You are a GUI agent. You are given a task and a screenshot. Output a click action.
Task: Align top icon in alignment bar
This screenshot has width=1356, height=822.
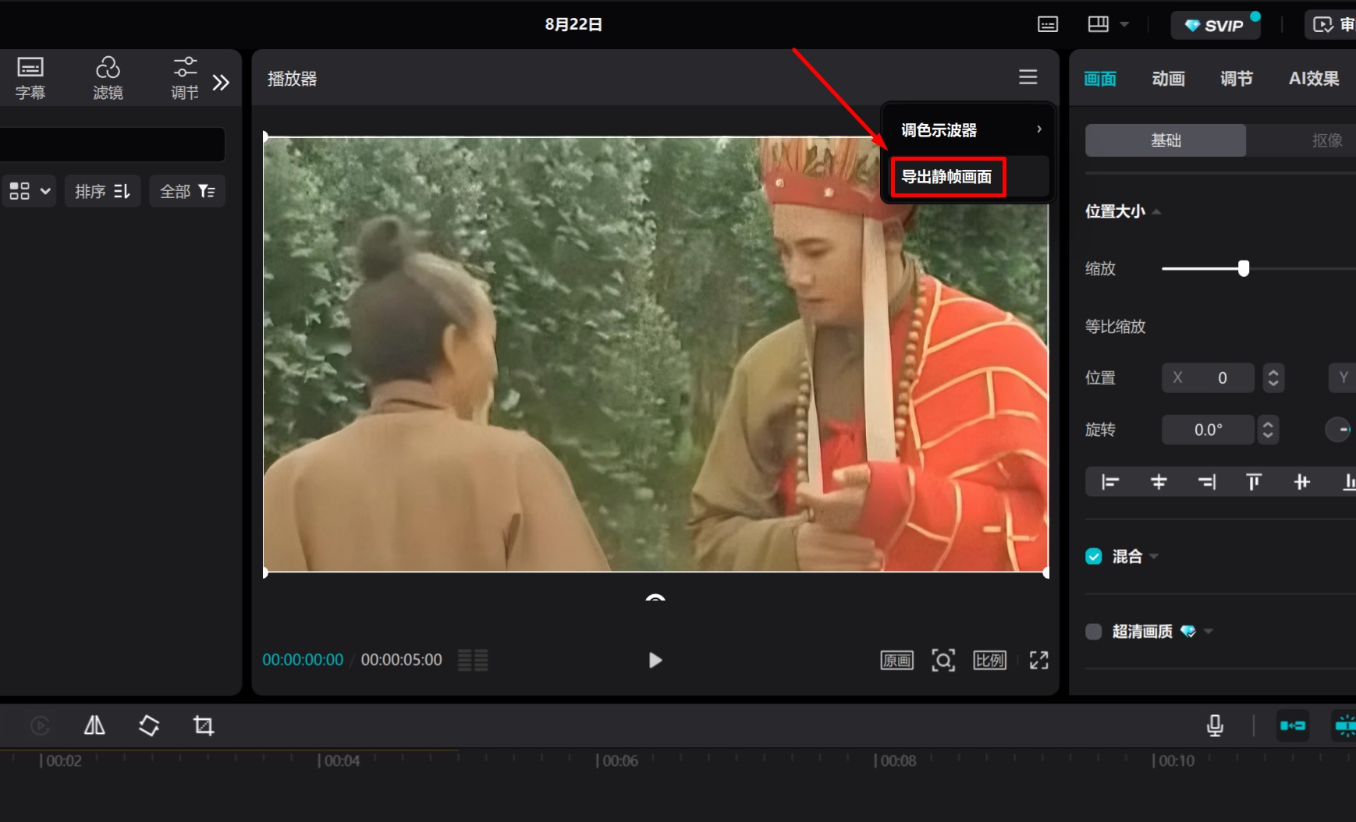(1254, 482)
